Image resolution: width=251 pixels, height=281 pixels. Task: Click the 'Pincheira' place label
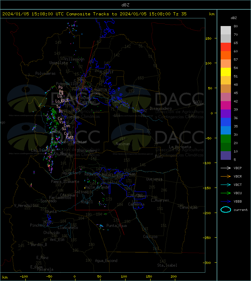(39, 225)
